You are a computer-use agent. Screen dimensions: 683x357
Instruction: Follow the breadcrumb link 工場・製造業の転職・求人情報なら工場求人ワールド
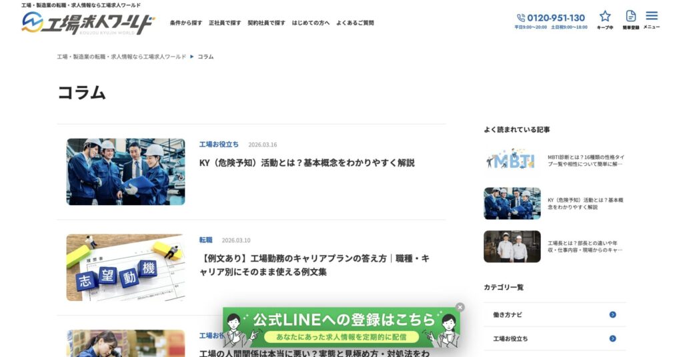[121, 57]
